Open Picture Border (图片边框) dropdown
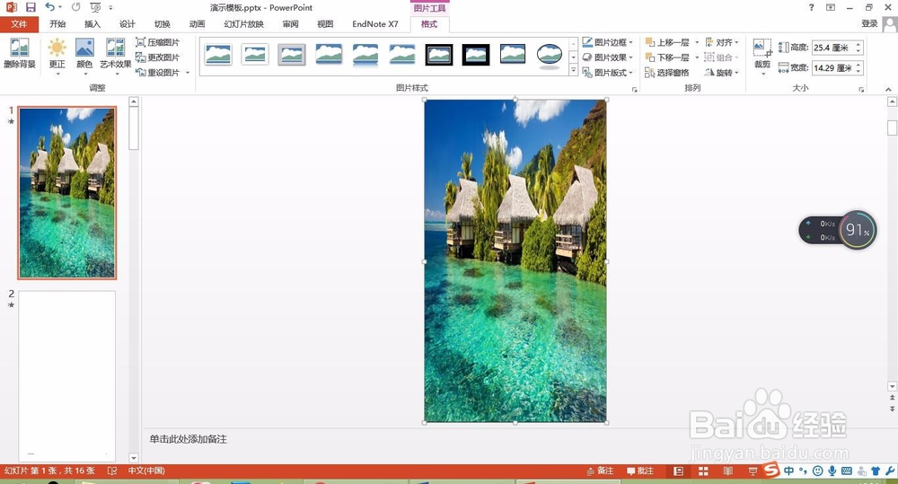The width and height of the screenshot is (898, 484). [x=608, y=42]
